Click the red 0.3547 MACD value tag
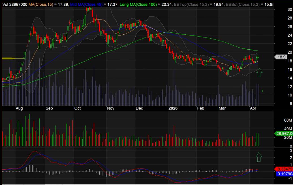This screenshot has width=293, height=185. [284, 169]
